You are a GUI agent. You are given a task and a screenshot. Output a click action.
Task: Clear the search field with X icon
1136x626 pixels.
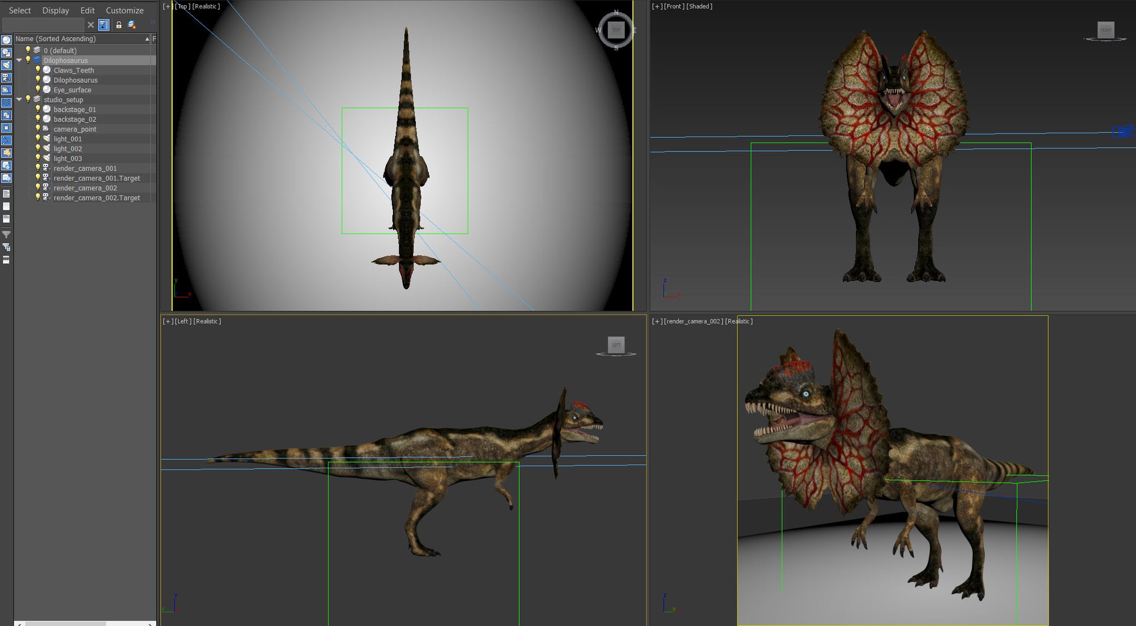pos(91,25)
